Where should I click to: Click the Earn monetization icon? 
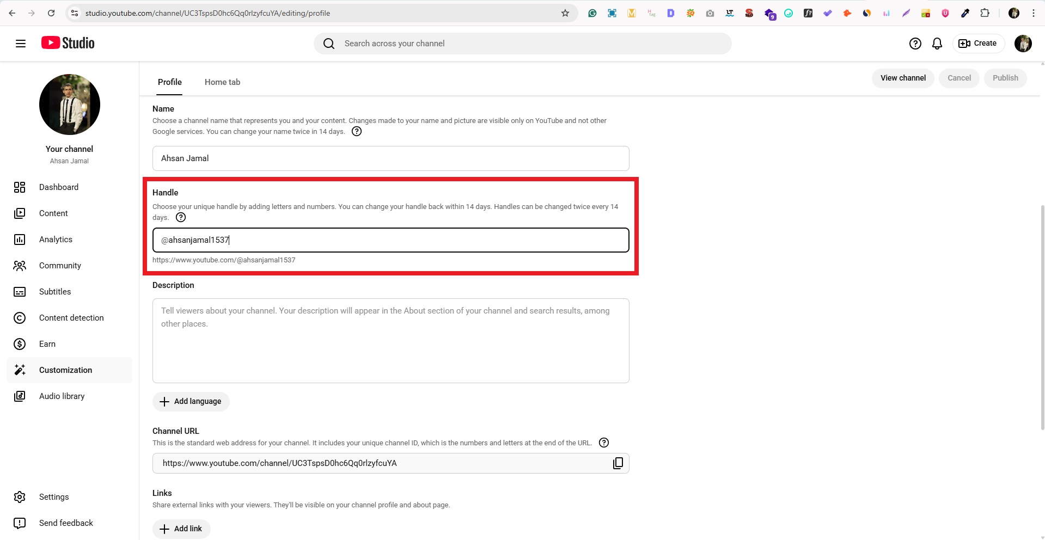[x=20, y=343]
